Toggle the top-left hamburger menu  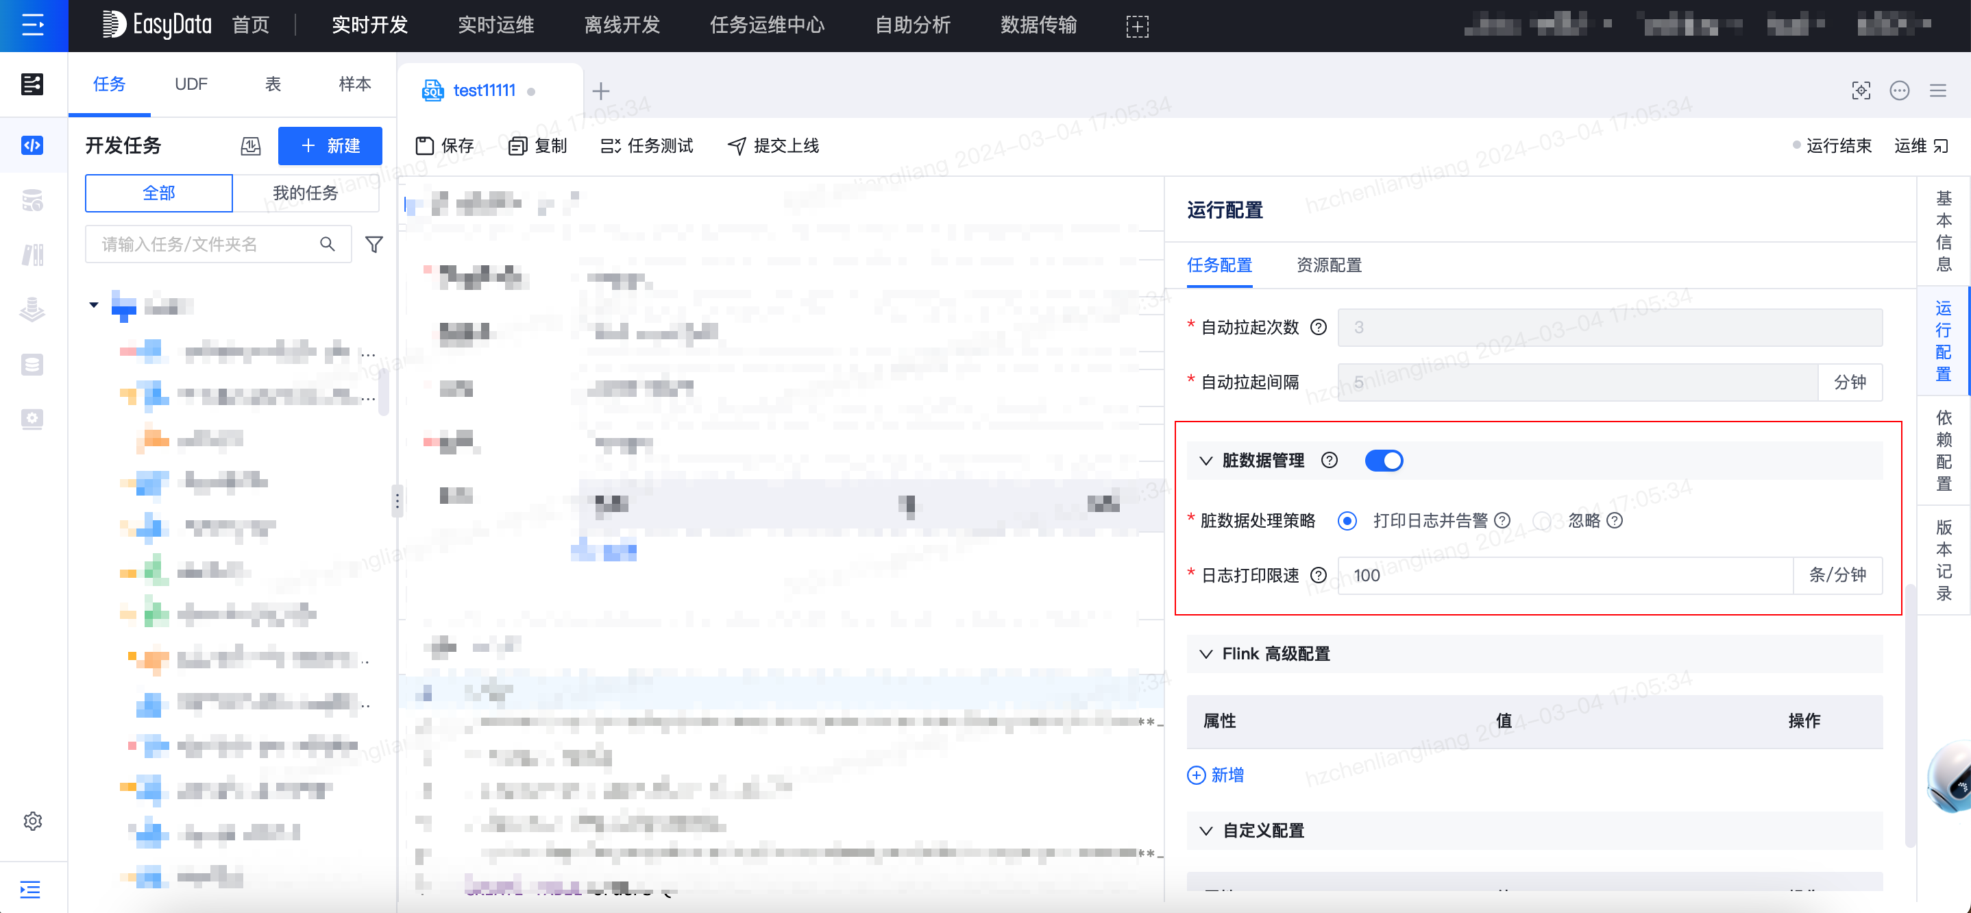coord(33,25)
